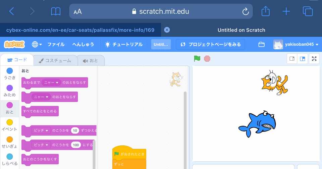Select the おと block category circle
This screenshot has width=322, height=169.
pos(9,105)
